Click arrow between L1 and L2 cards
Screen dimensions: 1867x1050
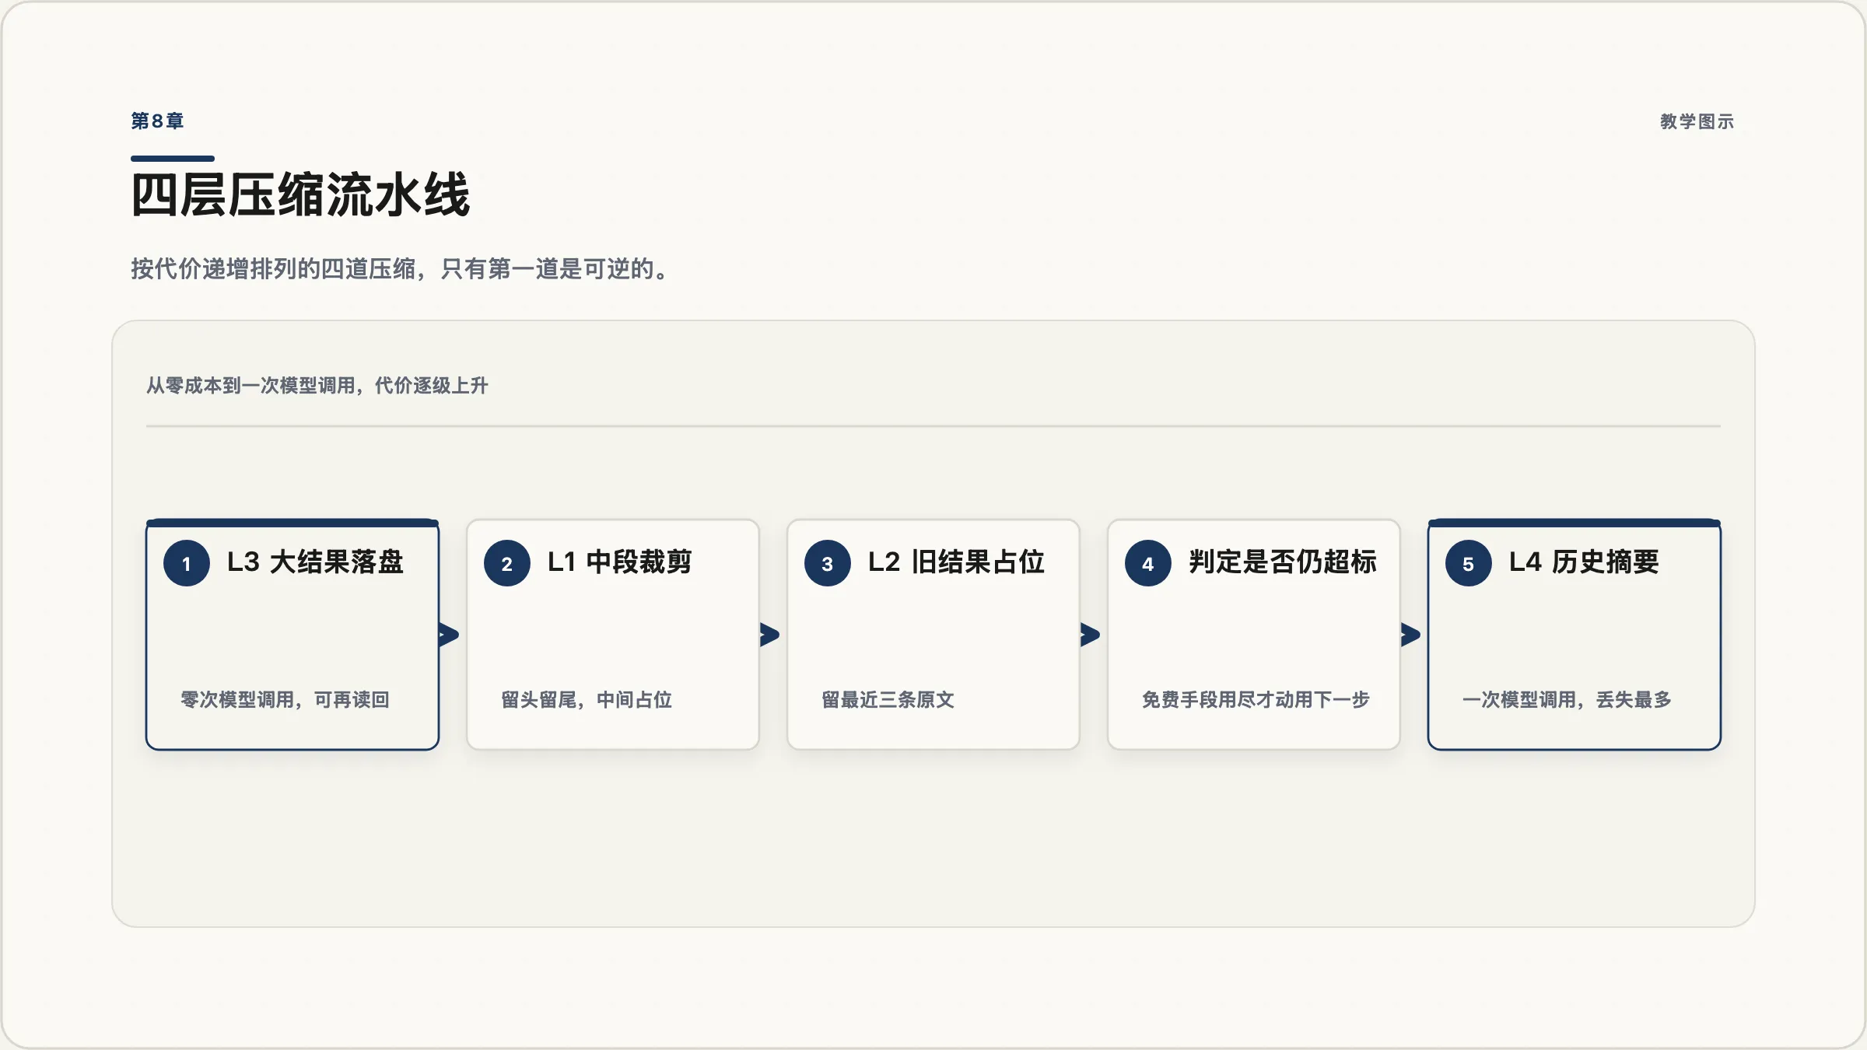tap(769, 635)
